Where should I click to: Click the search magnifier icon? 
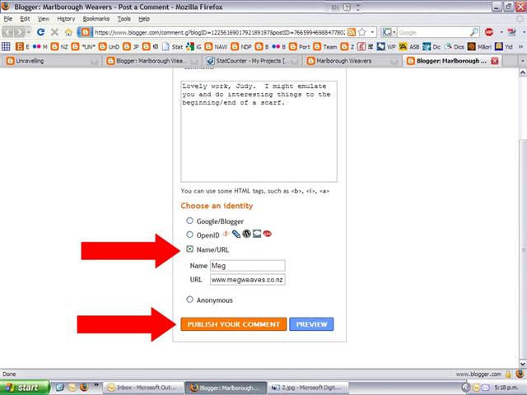pos(474,32)
